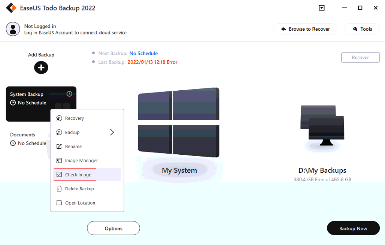Click the Backup icon in context menu
385x245 pixels.
click(59, 132)
